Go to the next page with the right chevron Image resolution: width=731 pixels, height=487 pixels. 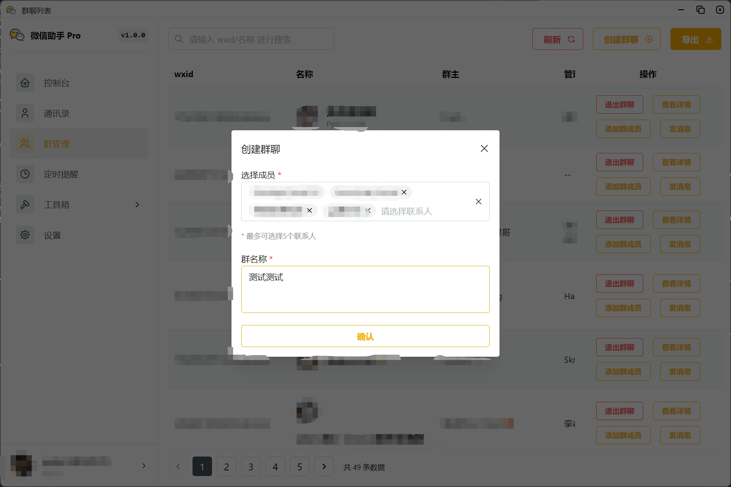coord(324,466)
